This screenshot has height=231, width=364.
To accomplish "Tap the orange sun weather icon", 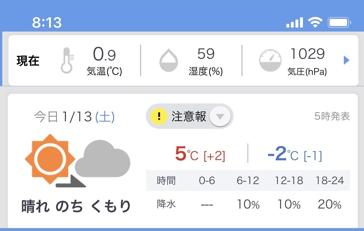I will [x=50, y=159].
